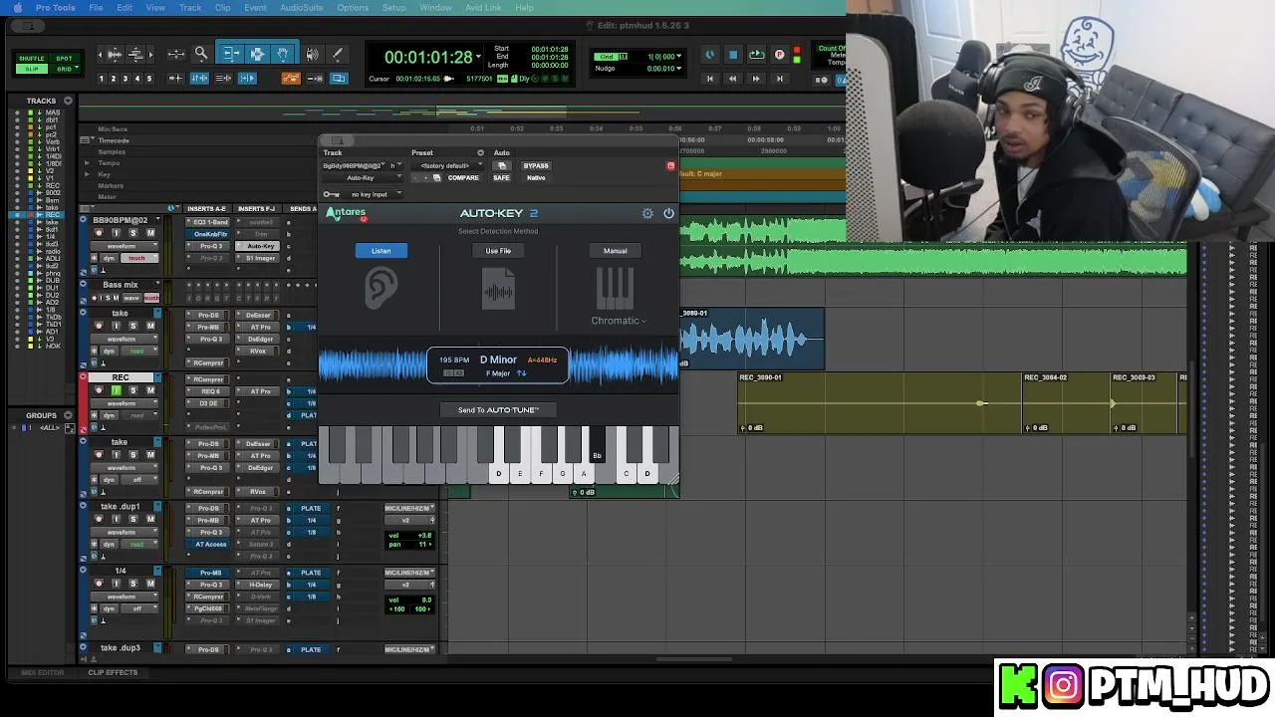Click the Instagram logo overlay
Image resolution: width=1275 pixels, height=717 pixels.
click(1063, 685)
